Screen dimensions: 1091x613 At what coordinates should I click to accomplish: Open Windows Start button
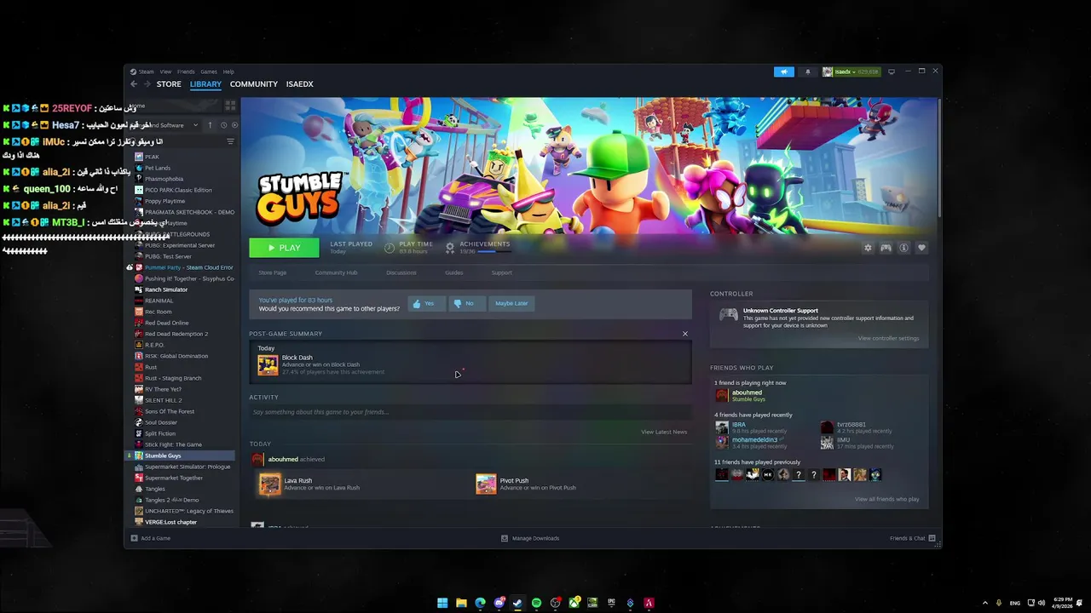tap(442, 603)
